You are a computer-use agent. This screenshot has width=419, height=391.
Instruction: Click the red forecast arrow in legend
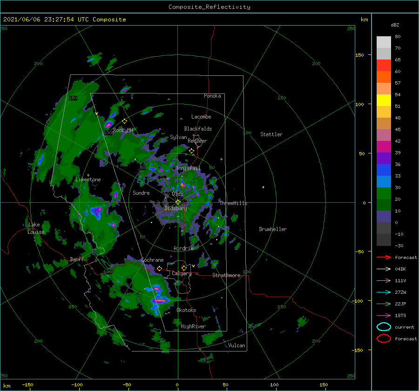tap(384, 257)
